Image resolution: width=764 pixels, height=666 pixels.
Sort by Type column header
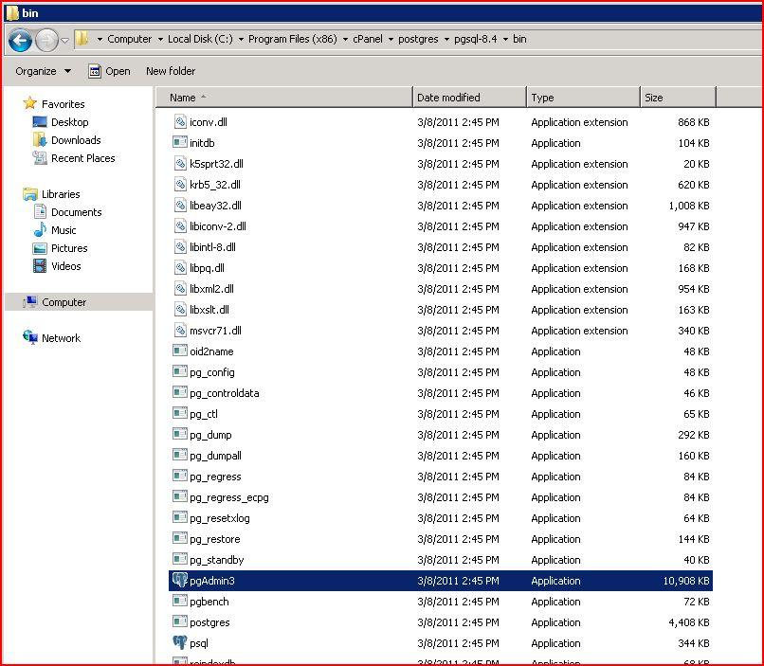pyautogui.click(x=583, y=98)
